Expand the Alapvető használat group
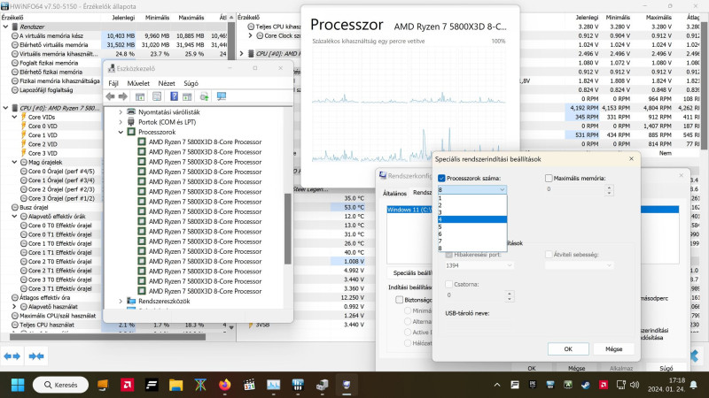 point(14,306)
